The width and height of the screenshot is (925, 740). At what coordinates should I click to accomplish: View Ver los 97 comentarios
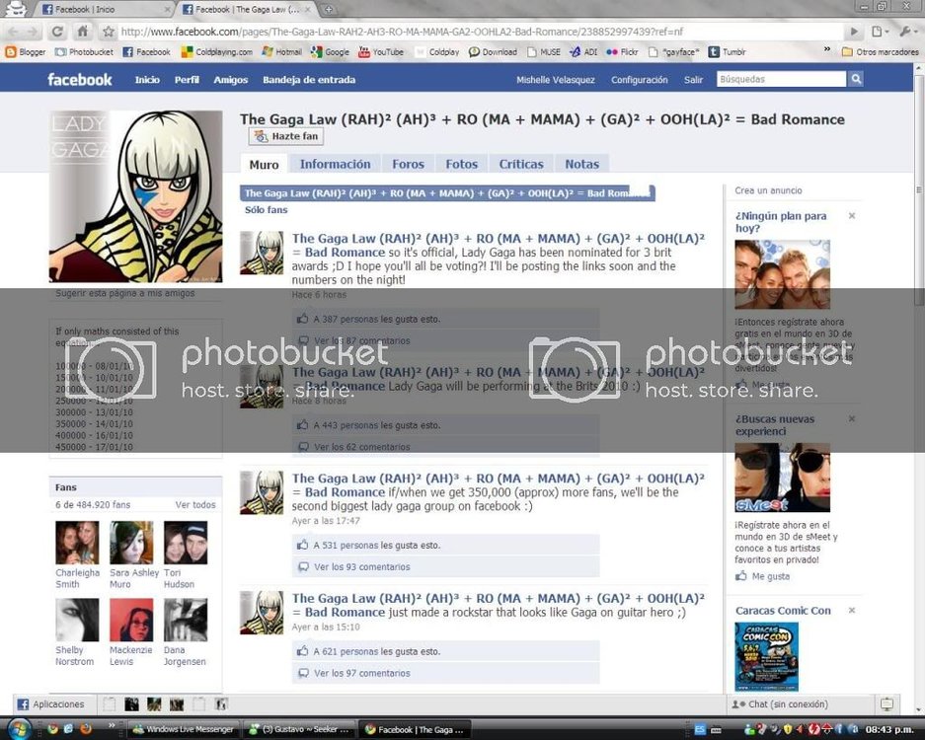pyautogui.click(x=361, y=673)
